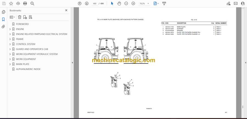Click the Bookmarks panel title
The image size is (247, 119).
tap(15, 10)
